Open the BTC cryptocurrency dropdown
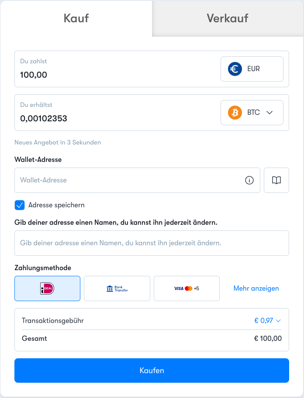304x398 pixels. point(252,113)
